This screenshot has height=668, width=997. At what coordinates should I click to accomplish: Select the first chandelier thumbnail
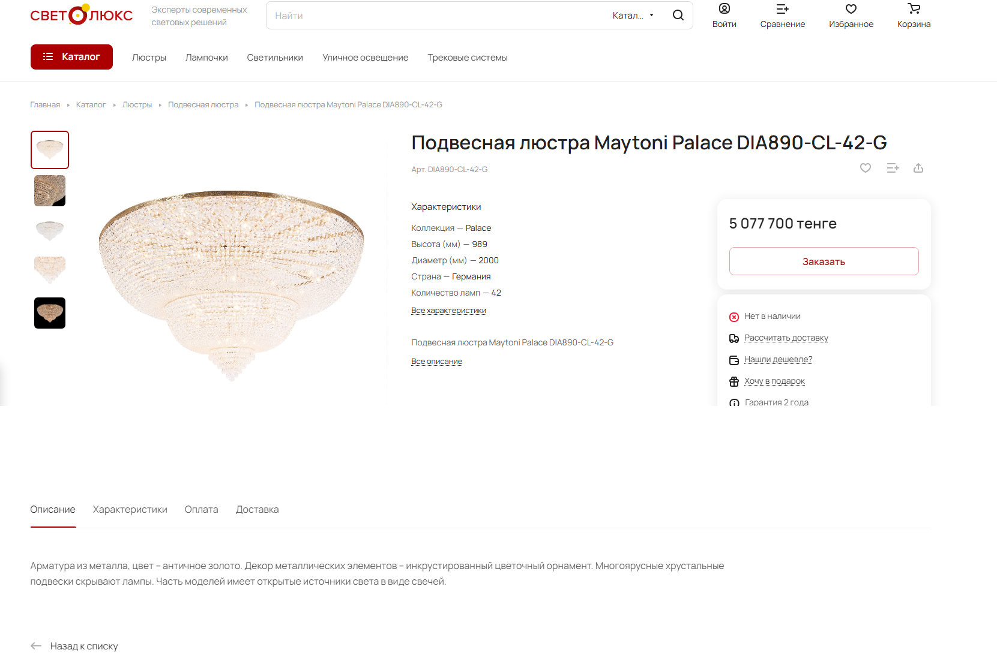click(x=50, y=150)
